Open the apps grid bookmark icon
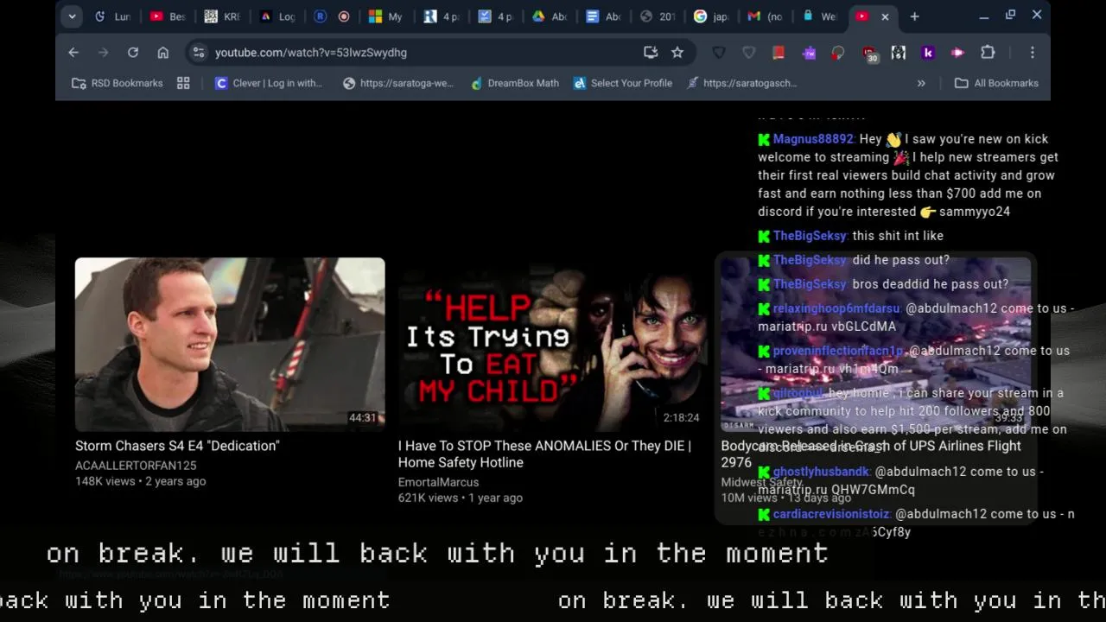This screenshot has height=622, width=1106. (x=183, y=83)
